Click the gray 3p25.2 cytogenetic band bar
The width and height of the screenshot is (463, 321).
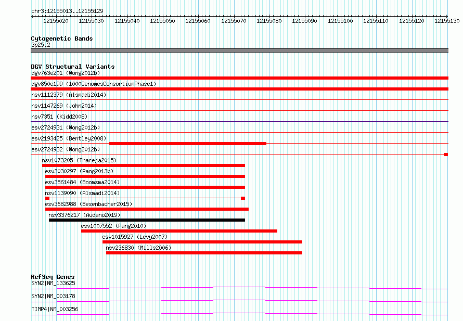239,50
